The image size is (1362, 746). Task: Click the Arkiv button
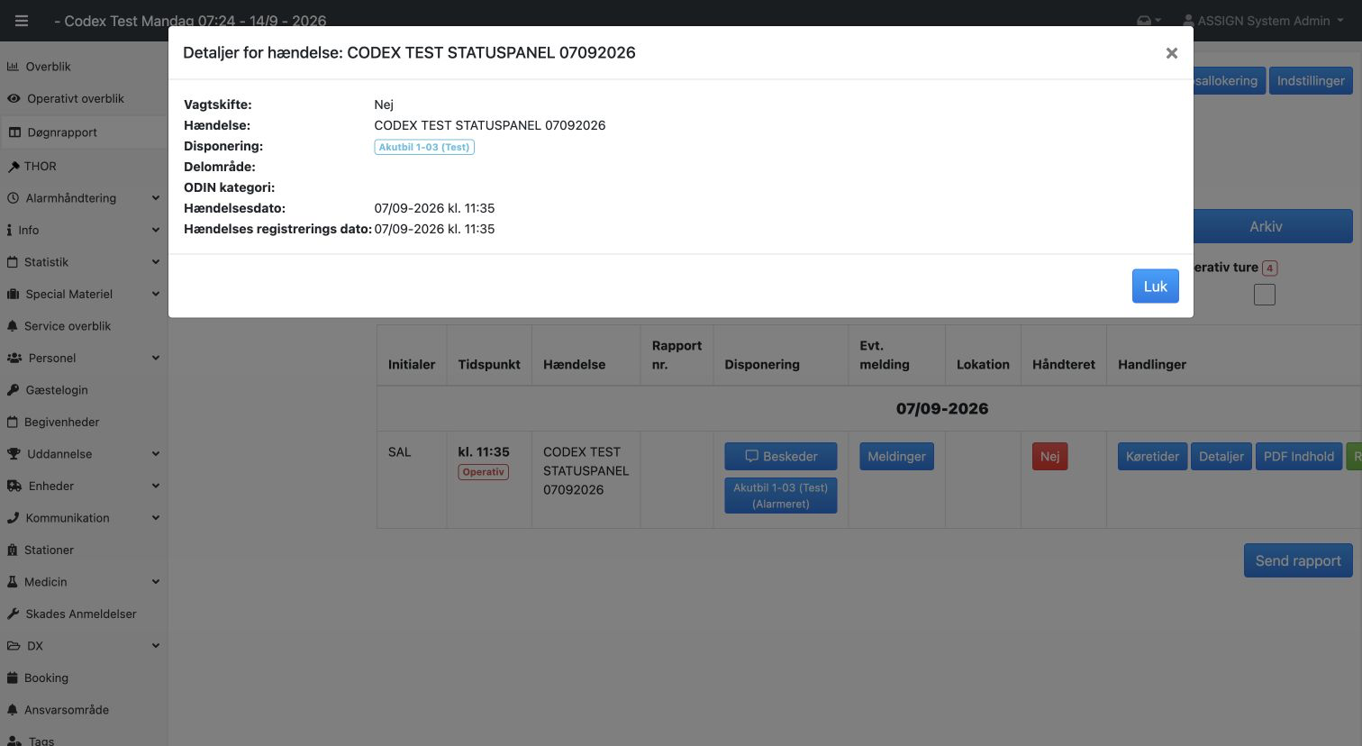point(1273,226)
